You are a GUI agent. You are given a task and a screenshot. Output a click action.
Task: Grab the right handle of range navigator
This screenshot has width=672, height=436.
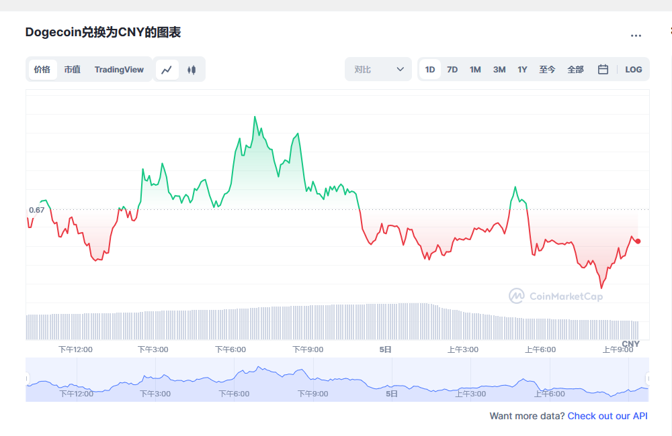648,379
